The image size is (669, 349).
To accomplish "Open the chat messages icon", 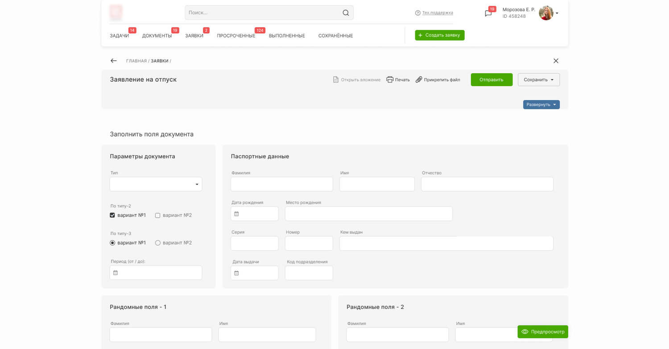I will point(488,13).
